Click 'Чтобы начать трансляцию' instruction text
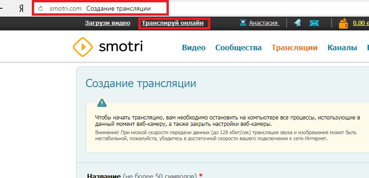Image resolution: width=369 pixels, height=178 pixels. [227, 121]
